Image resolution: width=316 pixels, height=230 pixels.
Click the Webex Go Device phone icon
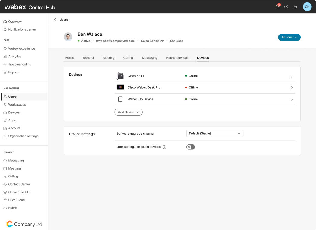click(x=120, y=99)
